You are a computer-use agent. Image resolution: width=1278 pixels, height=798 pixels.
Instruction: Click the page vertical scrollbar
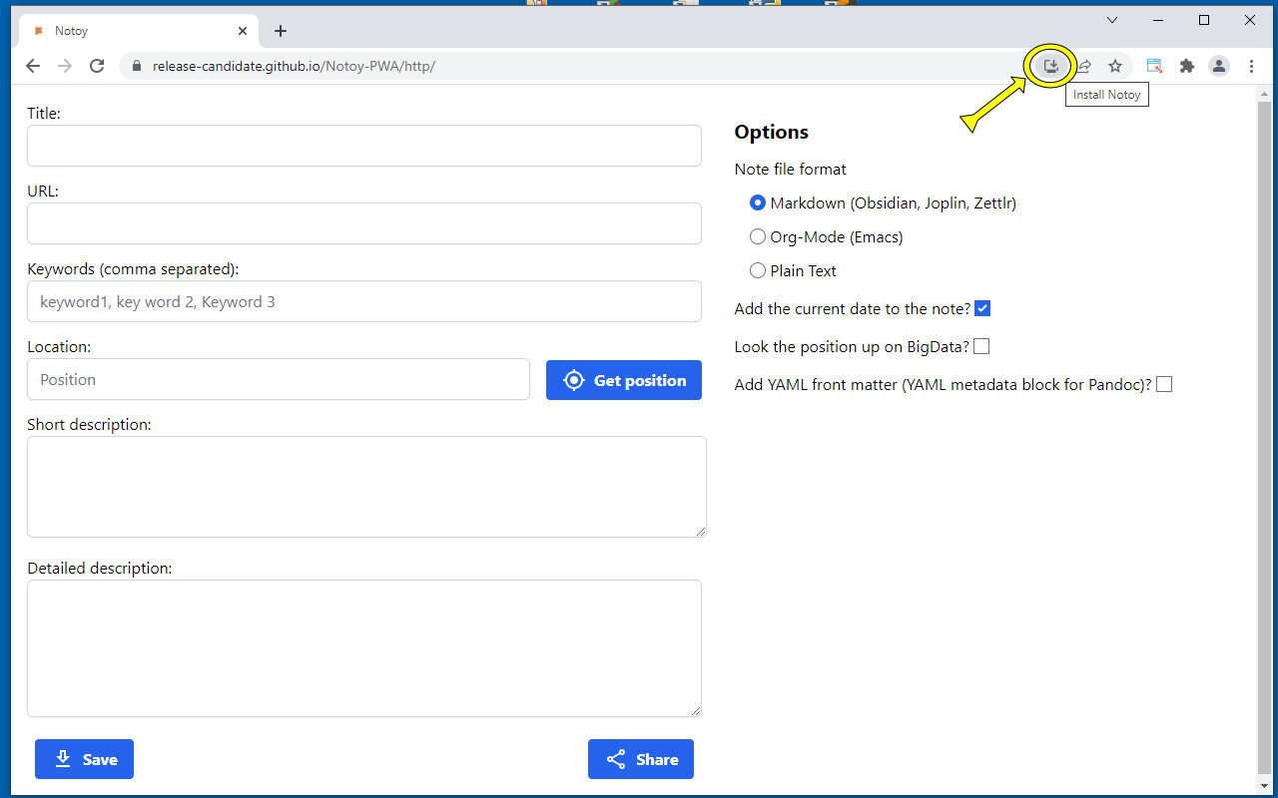pos(1265,439)
